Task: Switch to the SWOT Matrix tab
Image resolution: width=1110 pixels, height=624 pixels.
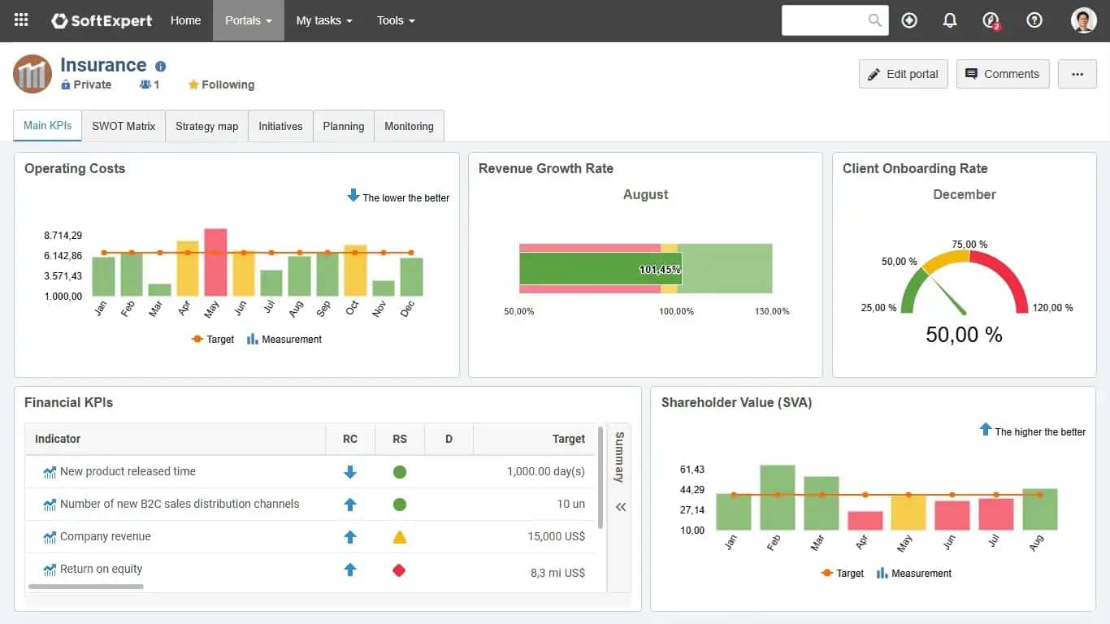Action: (124, 126)
